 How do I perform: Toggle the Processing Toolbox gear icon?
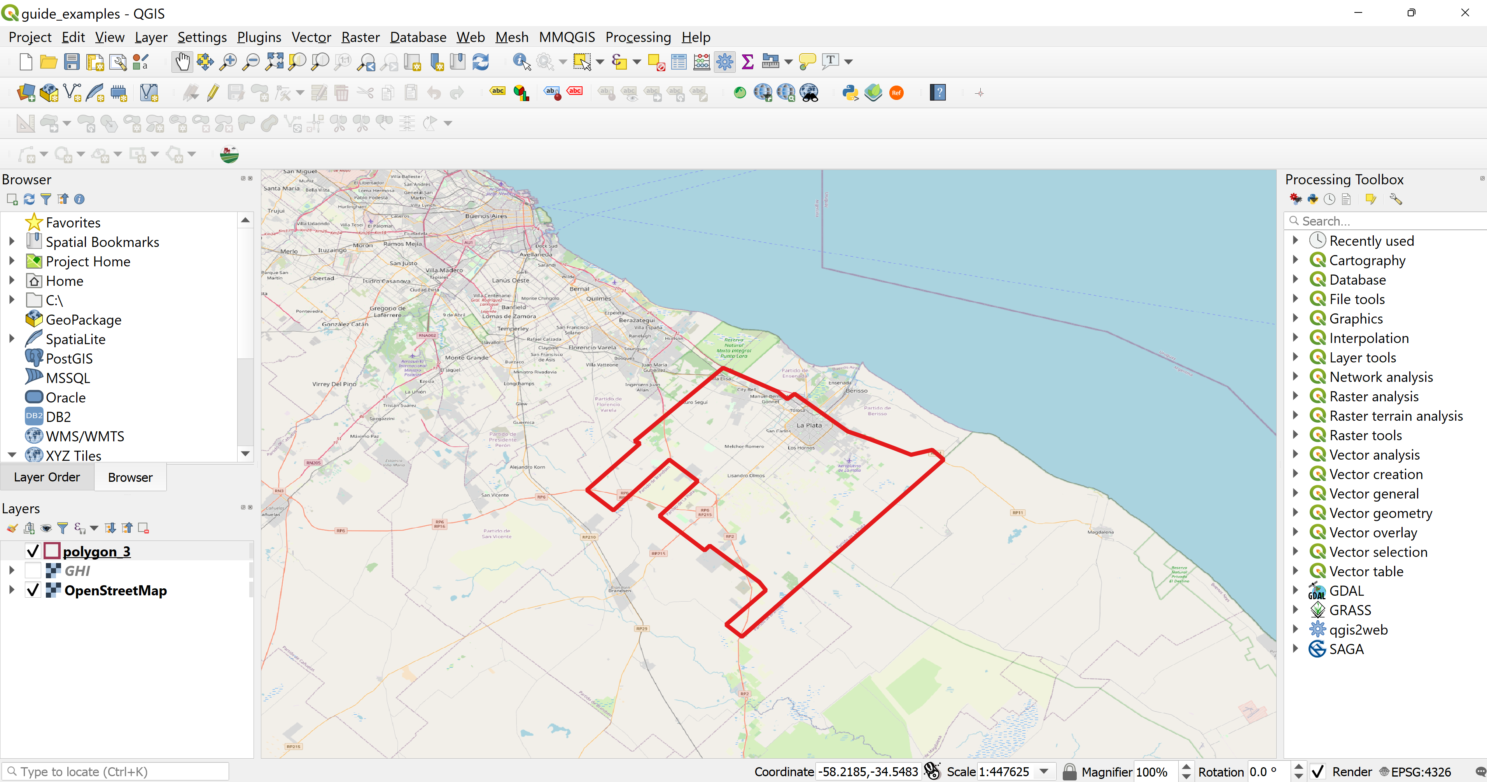725,61
